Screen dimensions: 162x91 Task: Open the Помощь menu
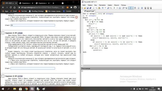pos(124,5)
